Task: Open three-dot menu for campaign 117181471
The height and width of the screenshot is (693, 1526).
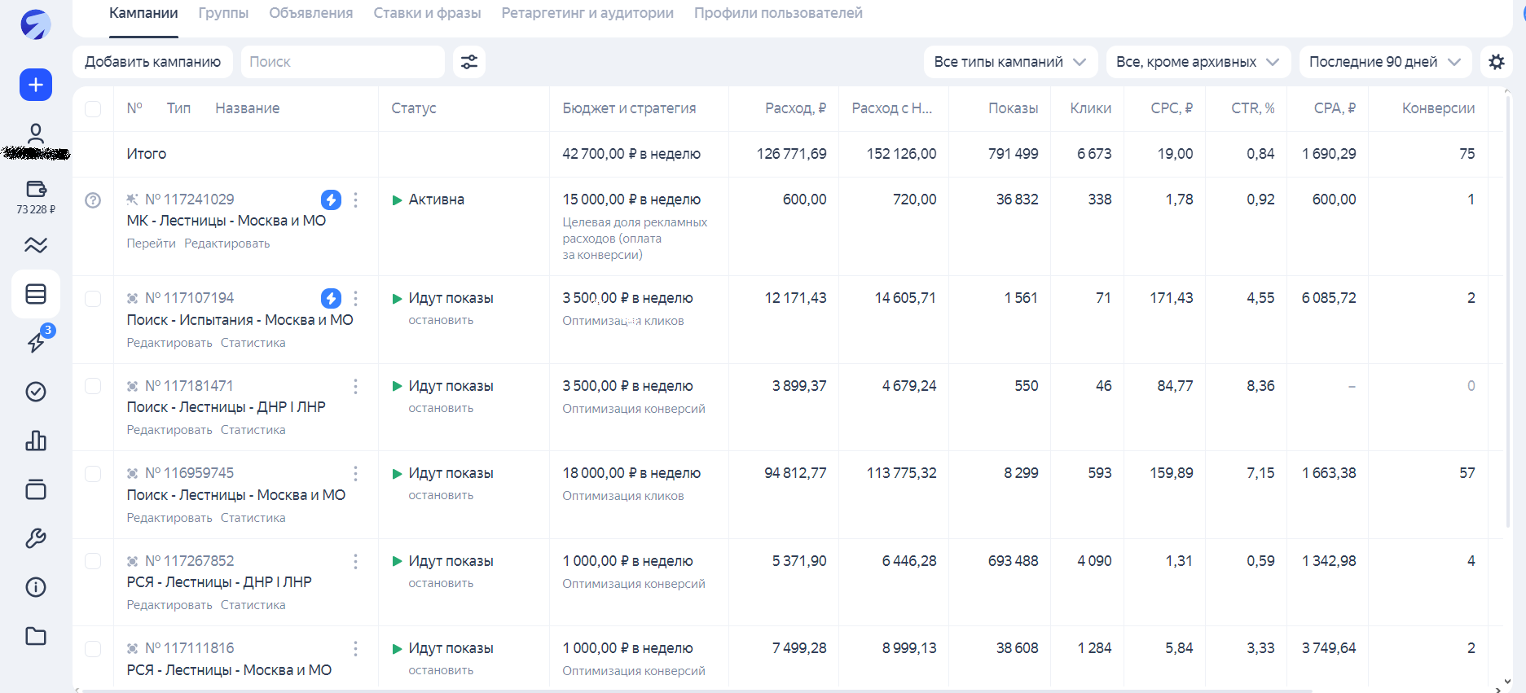Action: [x=355, y=386]
